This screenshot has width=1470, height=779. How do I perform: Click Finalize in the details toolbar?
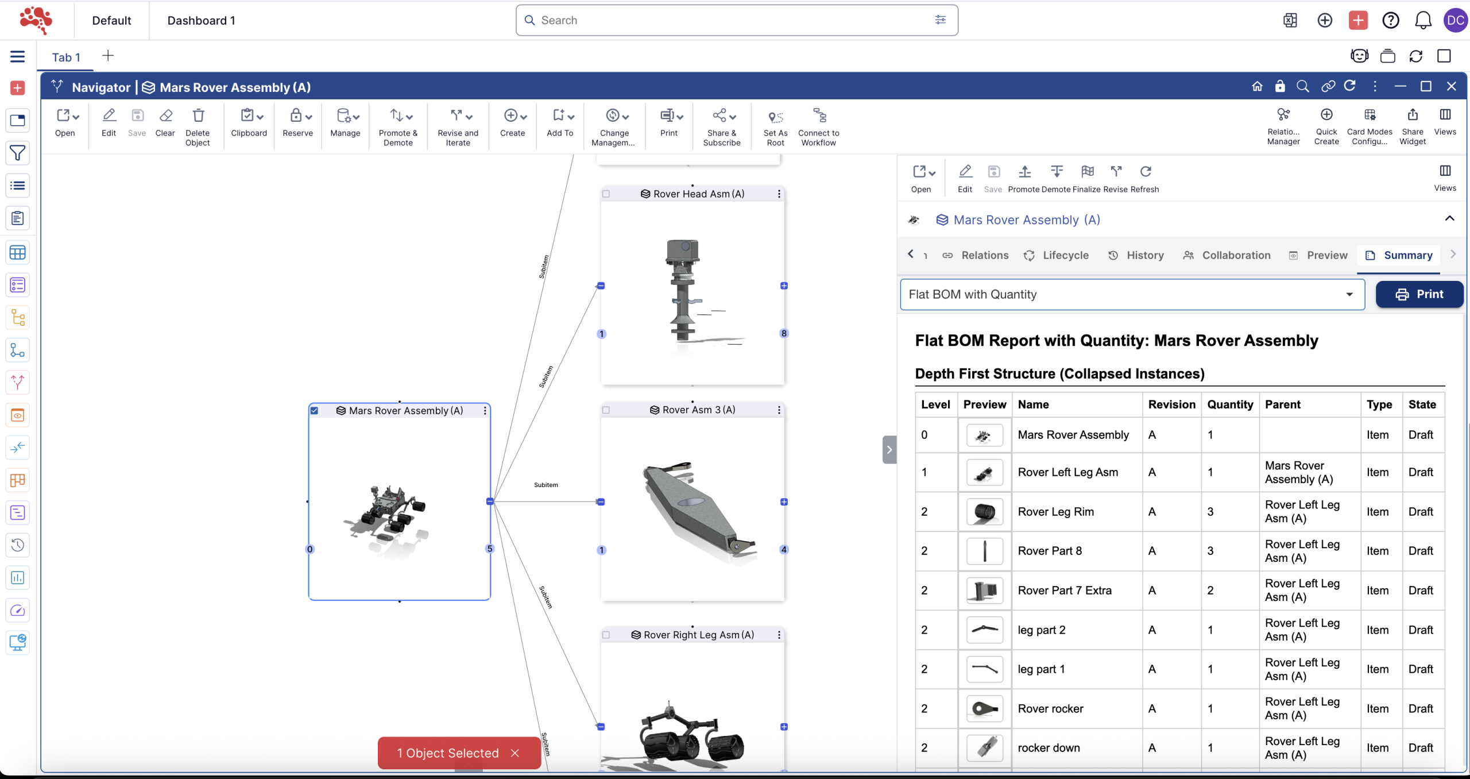point(1086,172)
